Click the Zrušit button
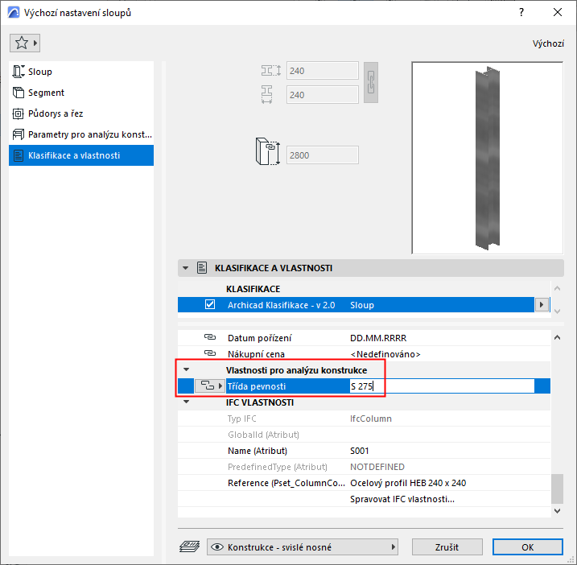 (x=447, y=547)
